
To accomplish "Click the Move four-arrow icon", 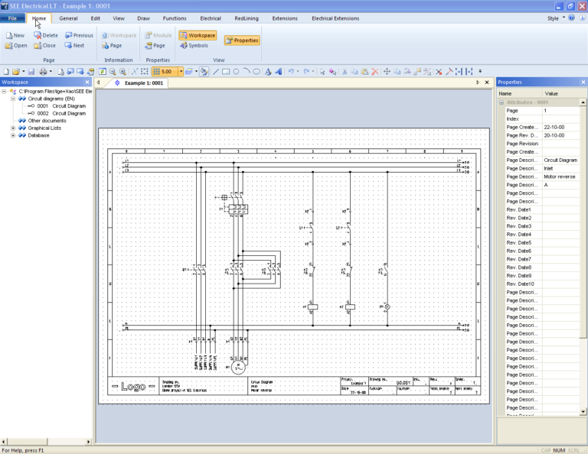I will [387, 72].
